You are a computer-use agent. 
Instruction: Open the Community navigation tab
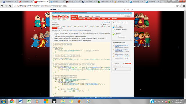coord(98,16)
